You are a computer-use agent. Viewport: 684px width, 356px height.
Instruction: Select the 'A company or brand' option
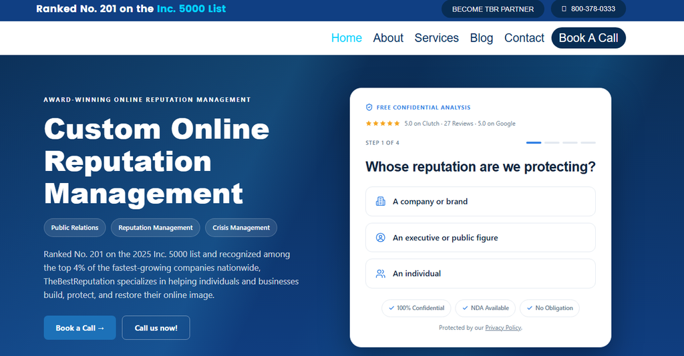click(480, 202)
